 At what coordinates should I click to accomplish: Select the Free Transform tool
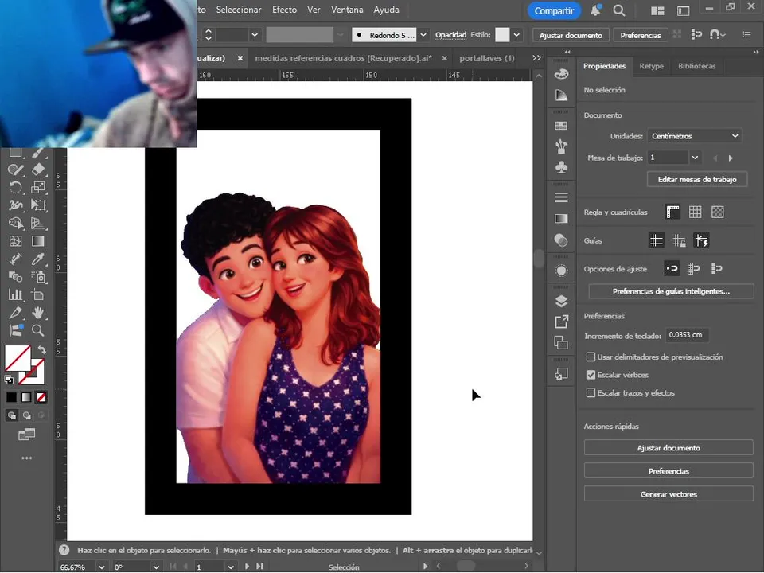pos(38,205)
